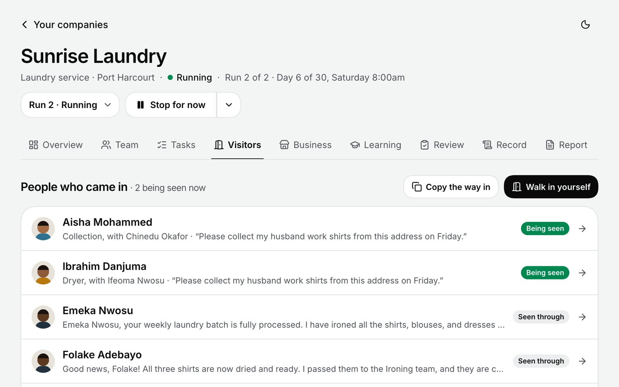619x387 pixels.
Task: Toggle dark mode with the moon icon
Action: tap(585, 25)
